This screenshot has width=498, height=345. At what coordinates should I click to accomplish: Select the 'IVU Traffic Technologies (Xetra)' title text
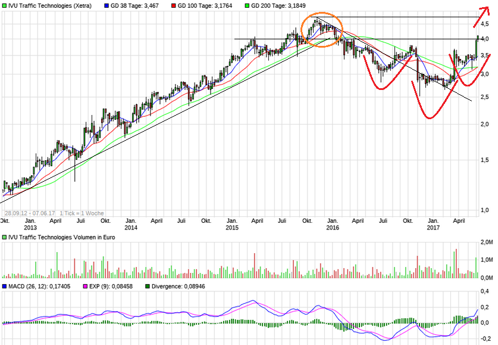coord(50,6)
